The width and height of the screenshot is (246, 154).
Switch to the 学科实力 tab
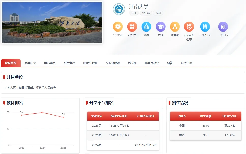50,63
